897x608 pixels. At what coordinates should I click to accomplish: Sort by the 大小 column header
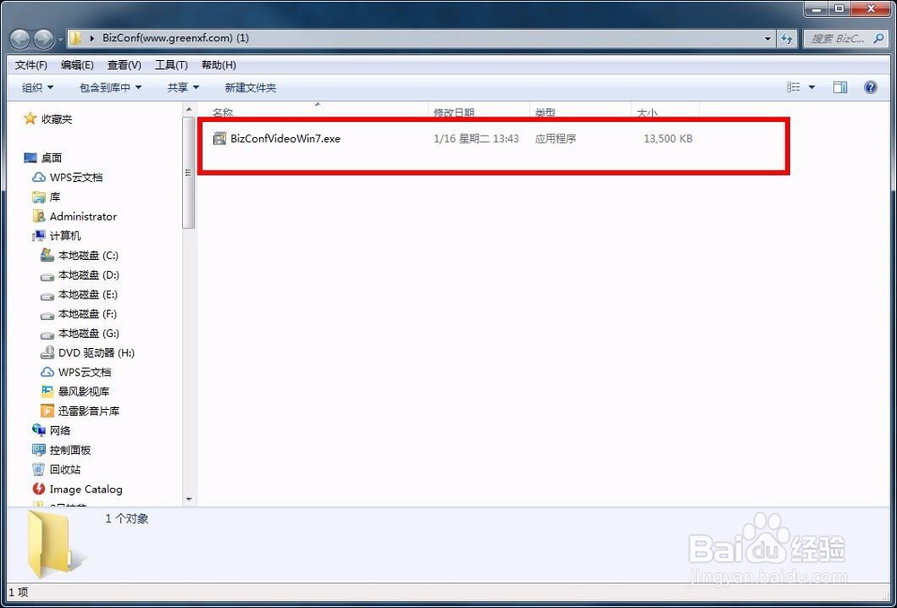click(647, 112)
